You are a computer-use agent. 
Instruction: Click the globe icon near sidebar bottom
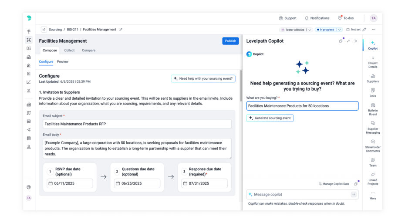(29, 187)
